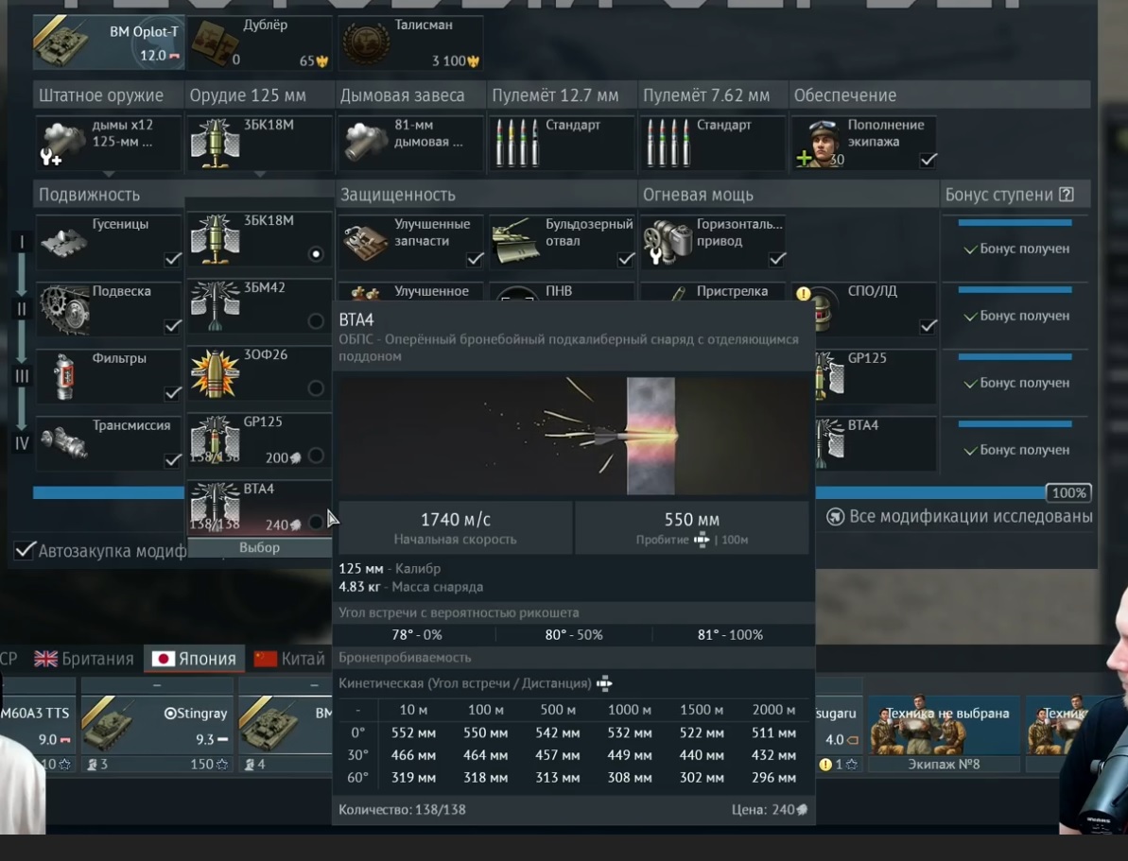Select the M60A3 TTS vehicle slot
The width and height of the screenshot is (1128, 861).
coord(38,727)
